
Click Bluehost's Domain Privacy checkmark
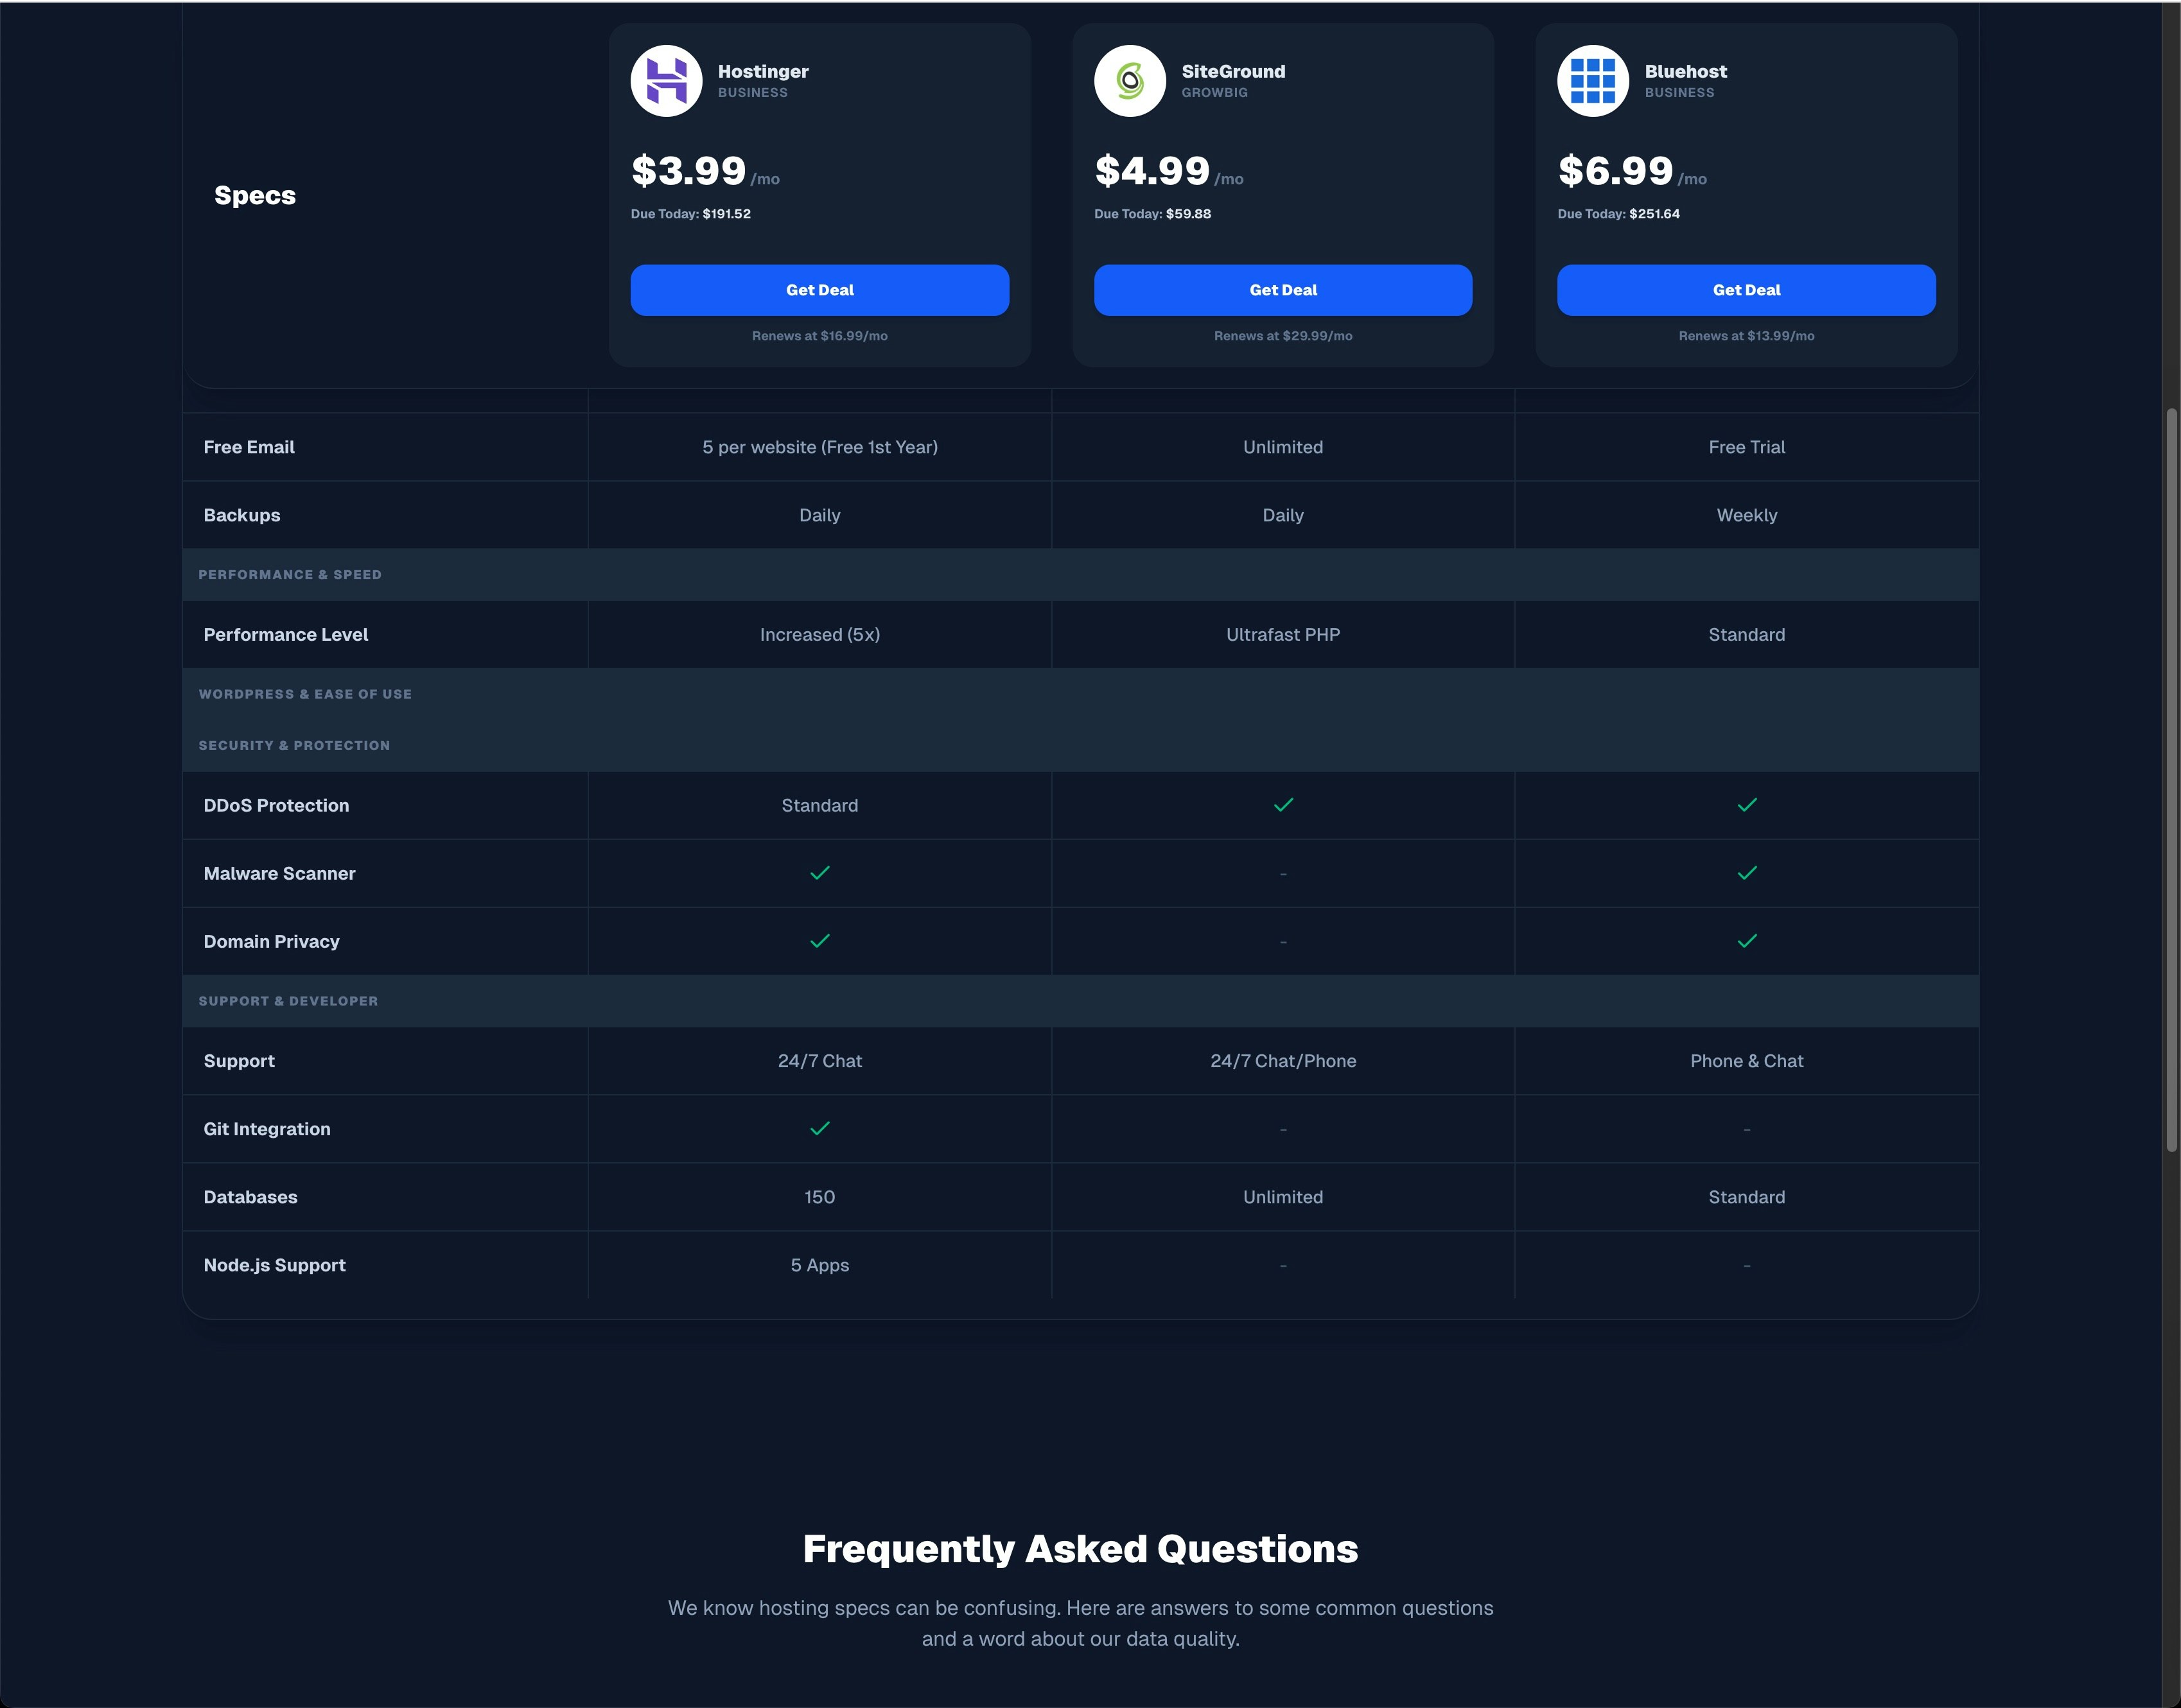coord(1746,941)
